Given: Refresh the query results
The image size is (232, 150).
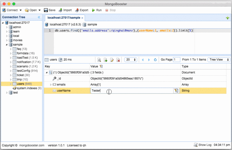Looking at the screenshot, I should coord(155,60).
